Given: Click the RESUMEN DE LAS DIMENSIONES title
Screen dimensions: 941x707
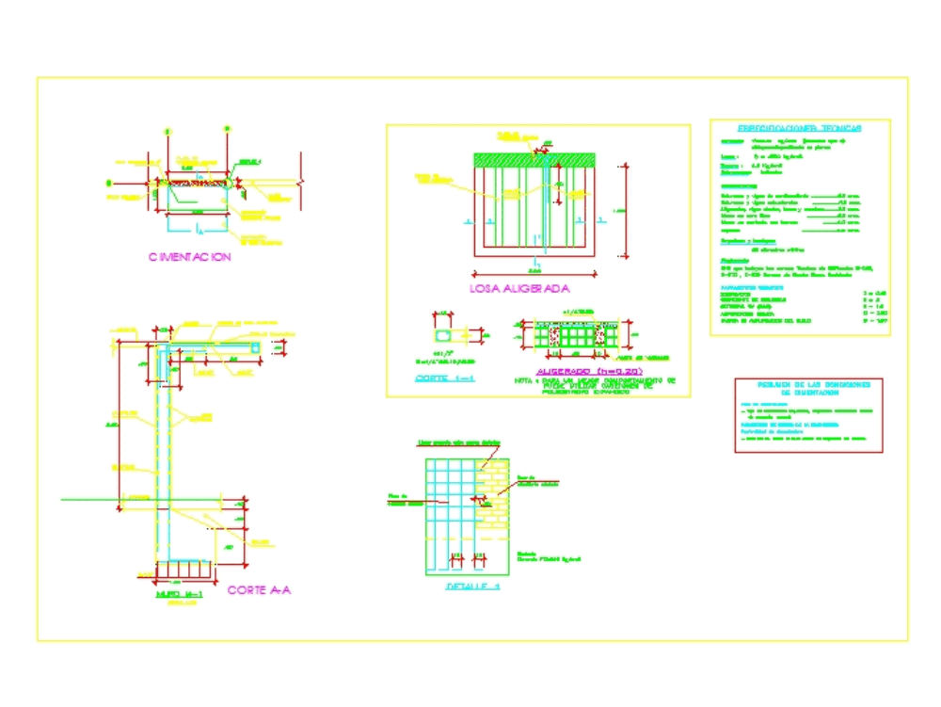Looking at the screenshot, I should coord(813,387).
